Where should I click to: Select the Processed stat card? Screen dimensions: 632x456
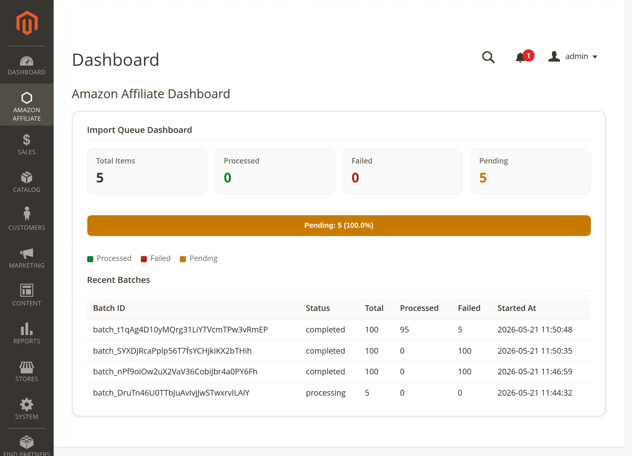tap(275, 171)
